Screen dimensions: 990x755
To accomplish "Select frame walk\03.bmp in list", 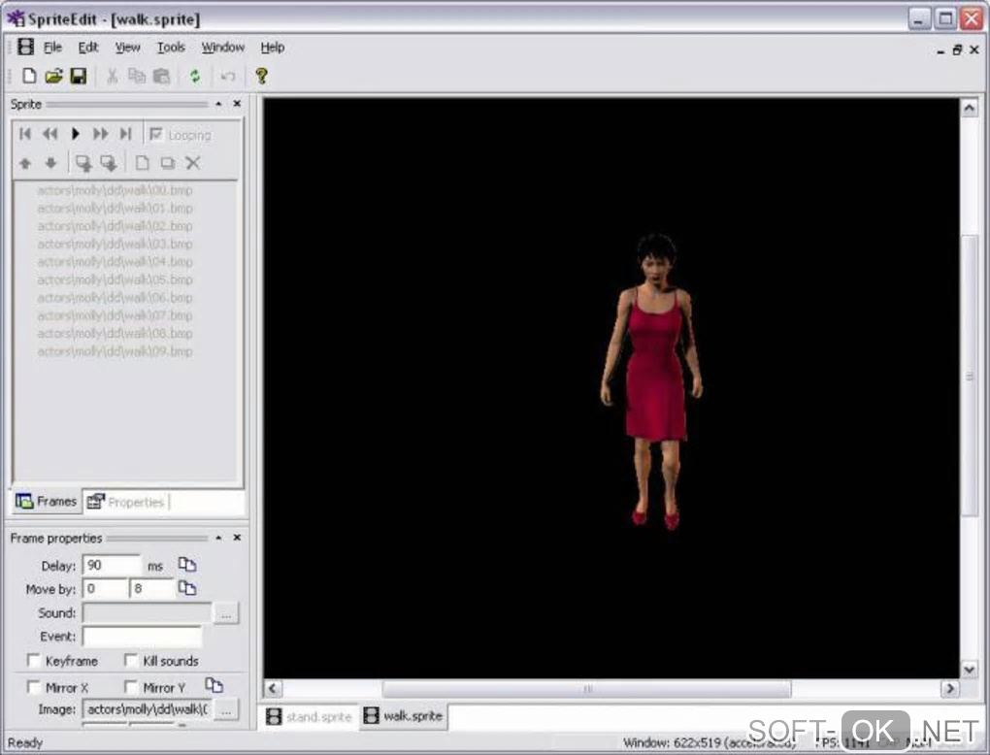I will tap(115, 244).
